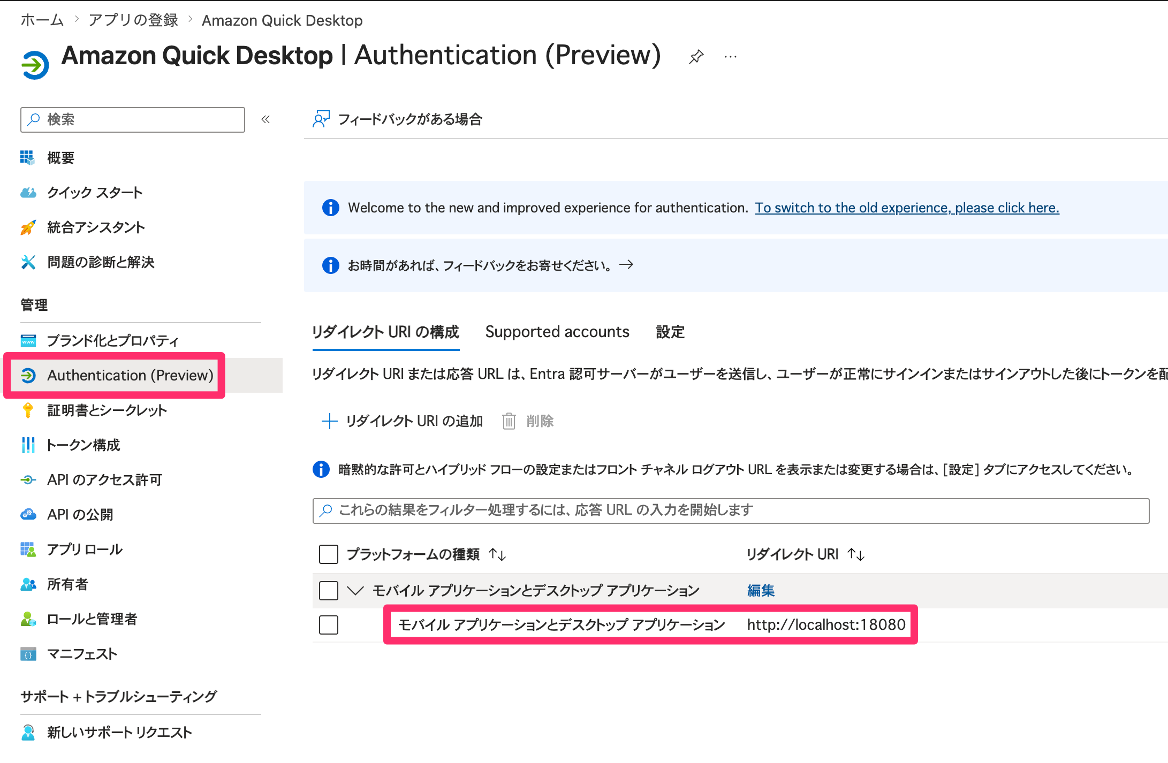Click the API の公開 cloud icon
The image size is (1168, 763).
[28, 515]
